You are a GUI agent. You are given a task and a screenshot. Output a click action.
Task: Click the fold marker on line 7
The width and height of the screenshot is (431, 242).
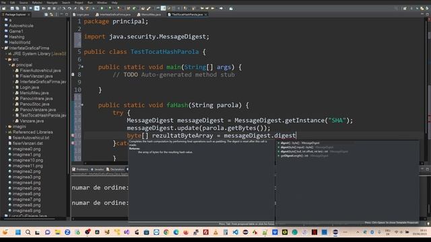coord(82,67)
